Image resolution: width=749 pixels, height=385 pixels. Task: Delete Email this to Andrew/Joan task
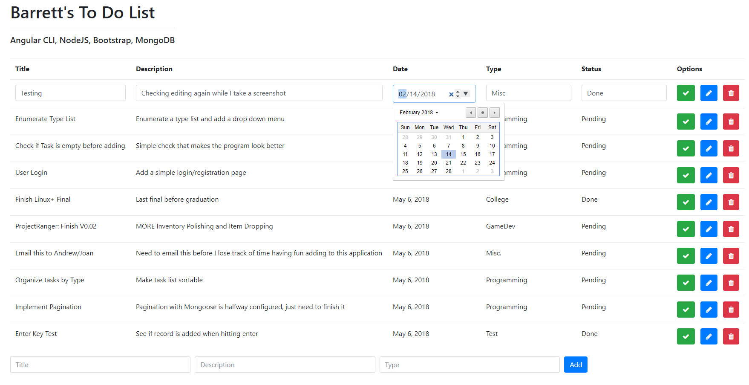[x=731, y=256]
